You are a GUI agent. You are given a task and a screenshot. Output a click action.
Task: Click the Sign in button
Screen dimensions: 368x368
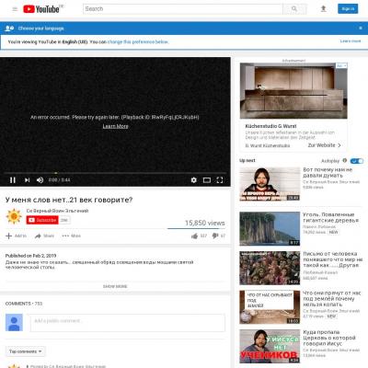(348, 9)
